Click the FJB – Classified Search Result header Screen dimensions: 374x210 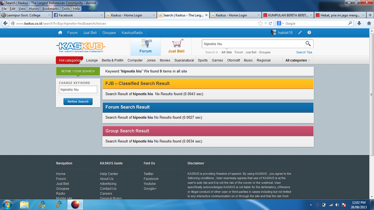click(208, 84)
